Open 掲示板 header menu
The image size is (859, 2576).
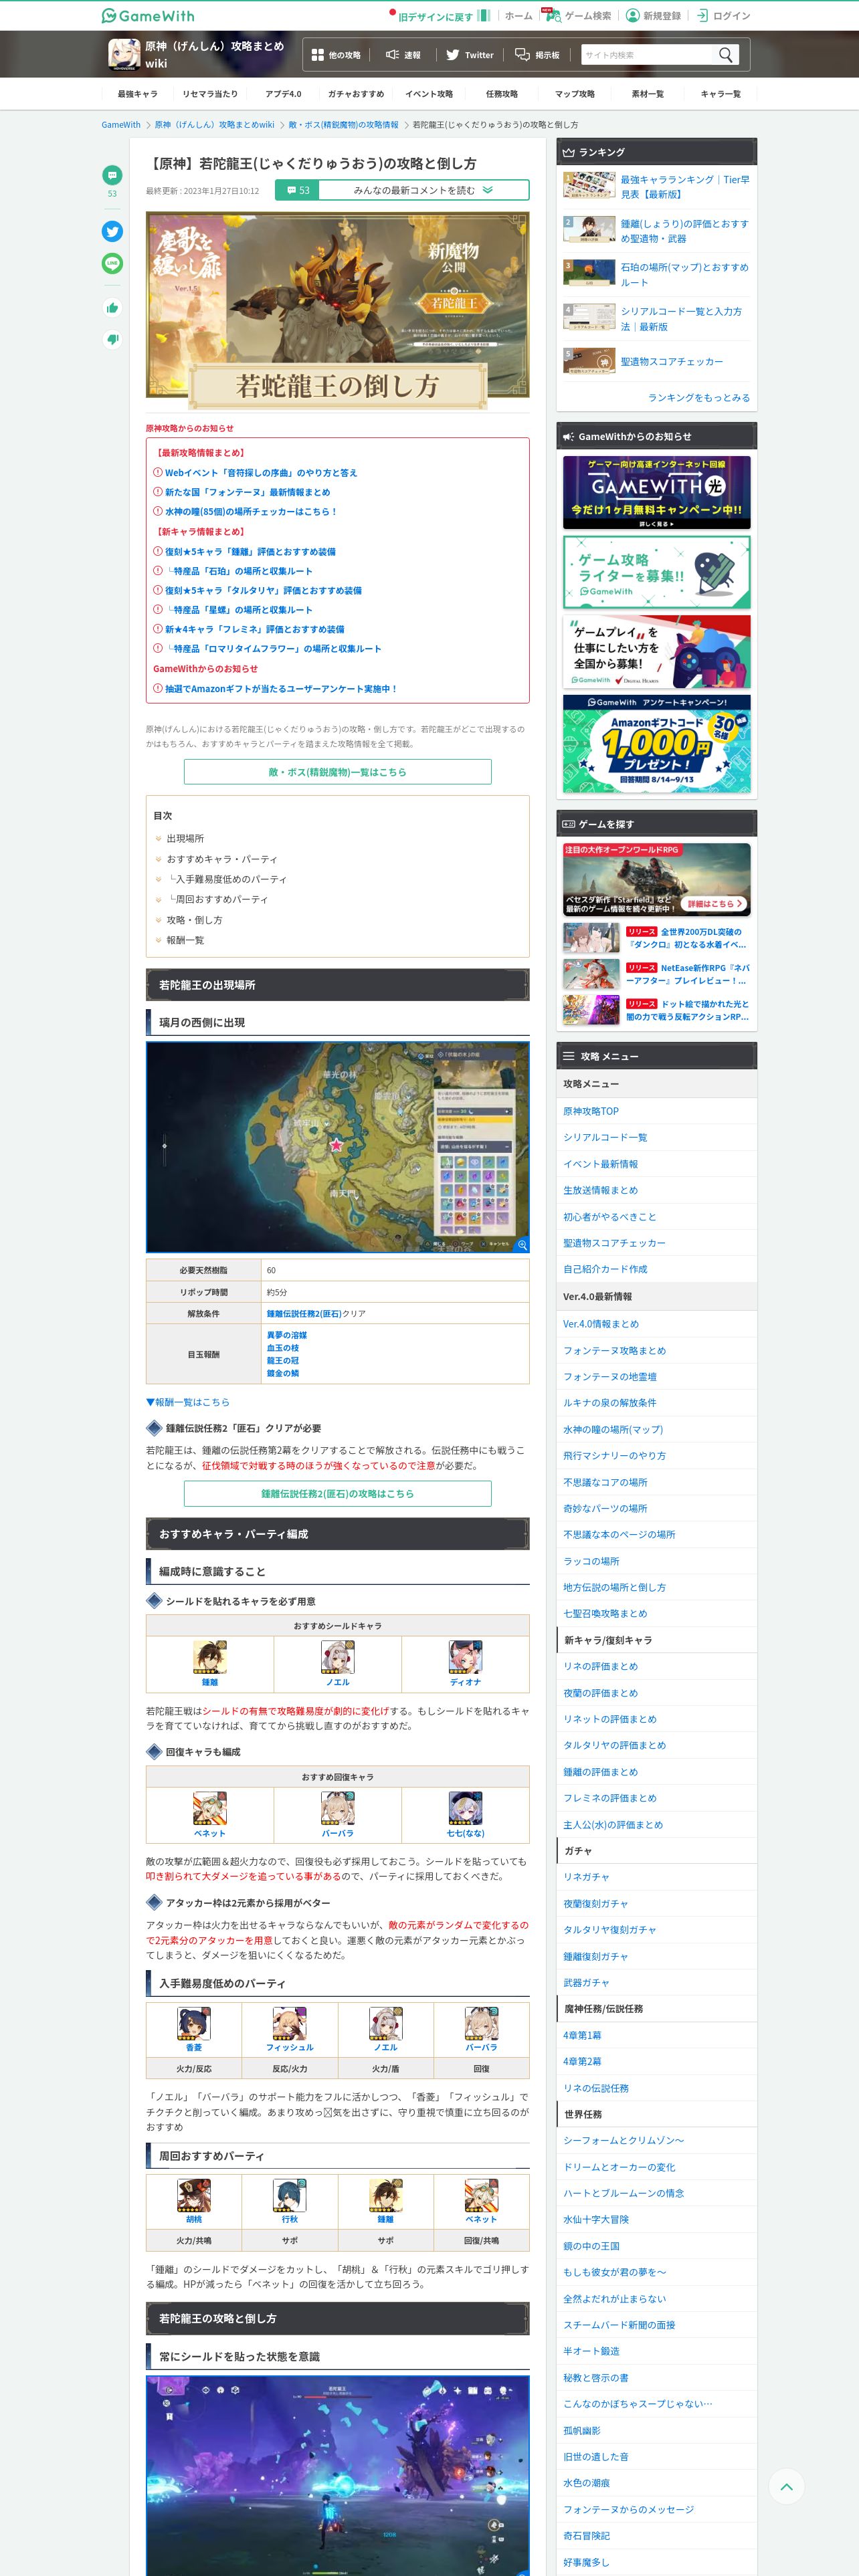pyautogui.click(x=537, y=55)
